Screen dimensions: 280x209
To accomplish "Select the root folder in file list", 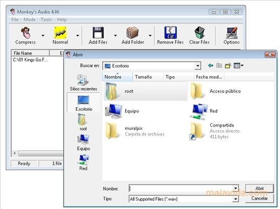I will tap(145, 91).
